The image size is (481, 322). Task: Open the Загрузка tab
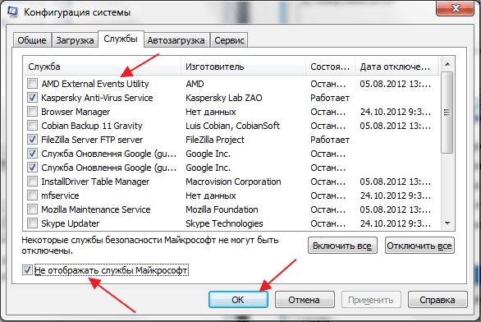click(75, 40)
